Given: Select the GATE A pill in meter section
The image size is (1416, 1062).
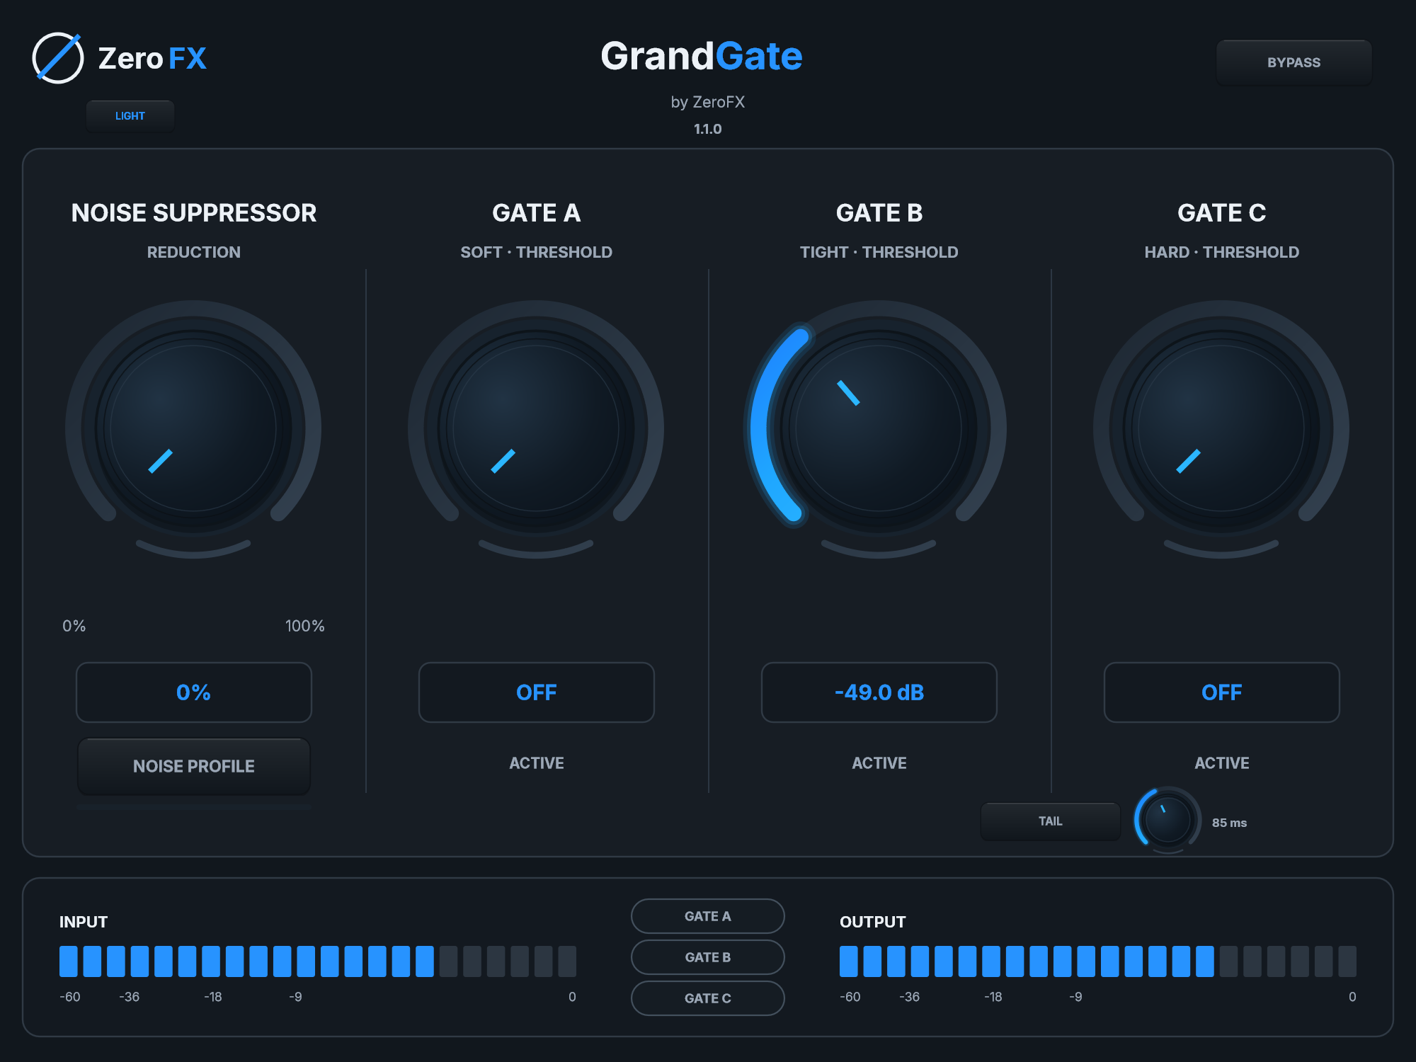Looking at the screenshot, I should click(x=708, y=916).
